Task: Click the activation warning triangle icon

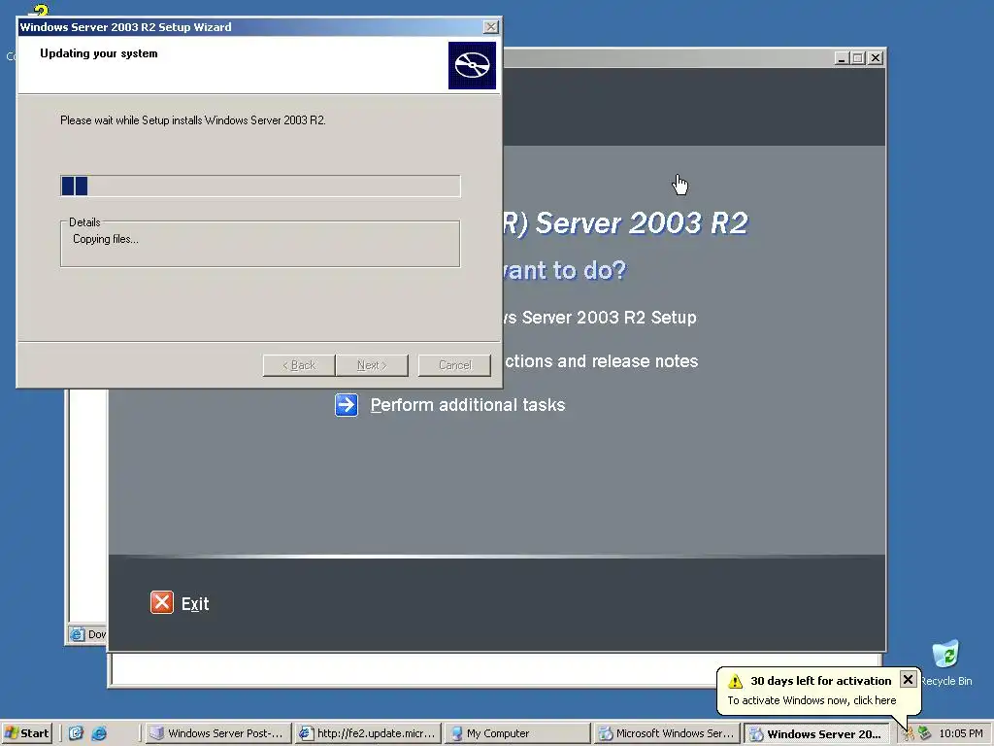Action: click(x=736, y=681)
